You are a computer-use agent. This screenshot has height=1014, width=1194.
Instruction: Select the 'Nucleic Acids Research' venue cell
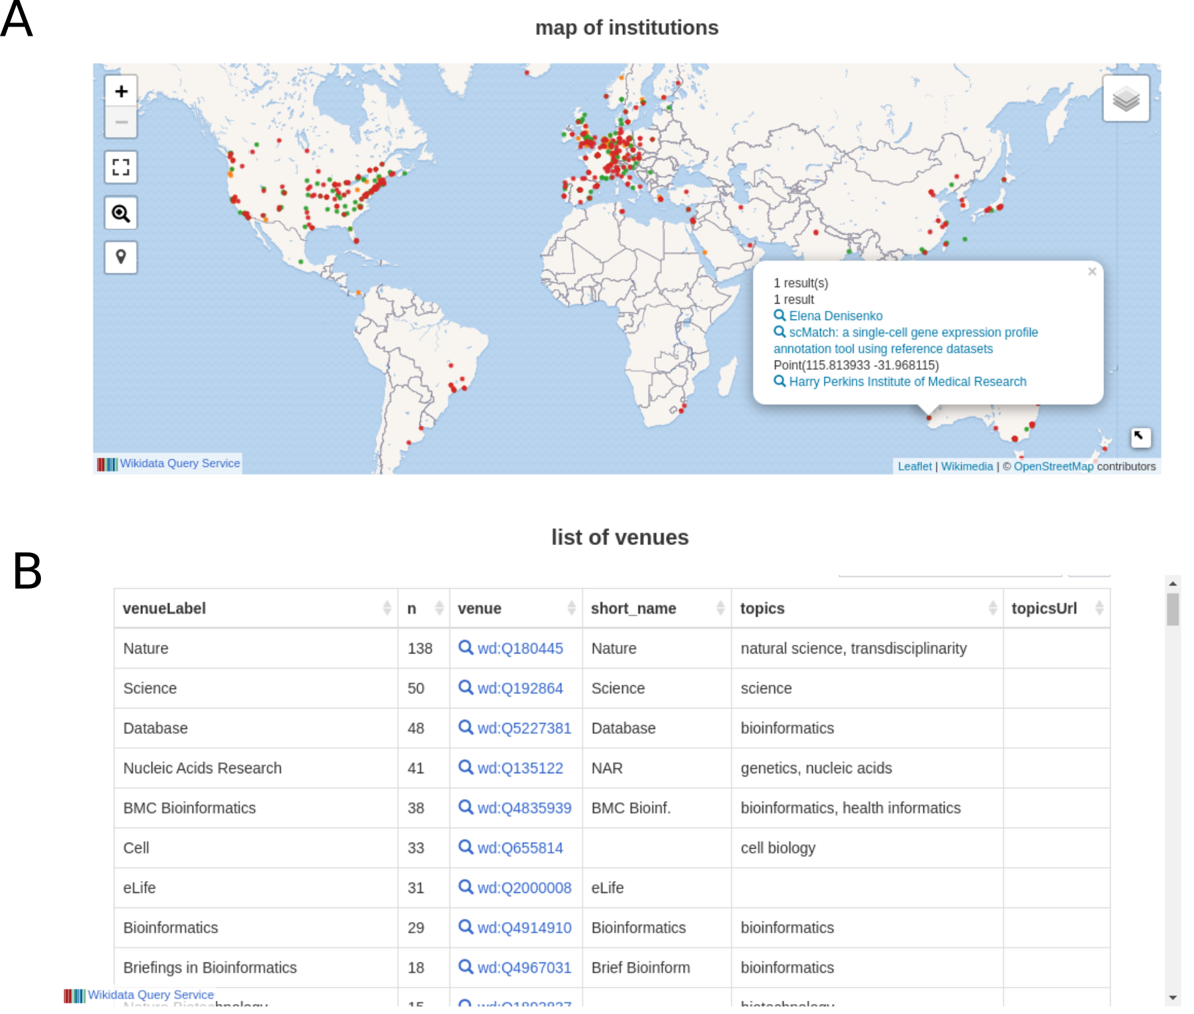(255, 768)
